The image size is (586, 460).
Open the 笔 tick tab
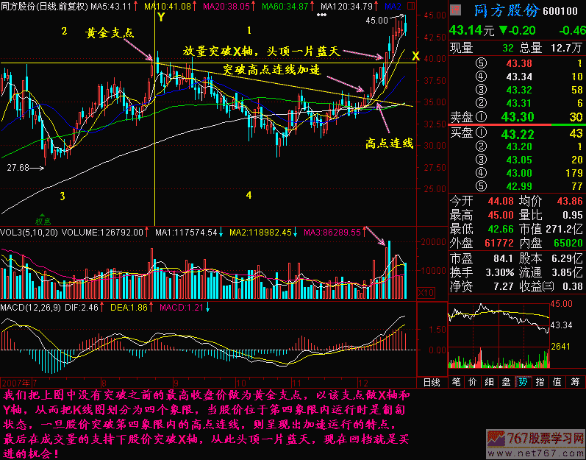[456, 382]
